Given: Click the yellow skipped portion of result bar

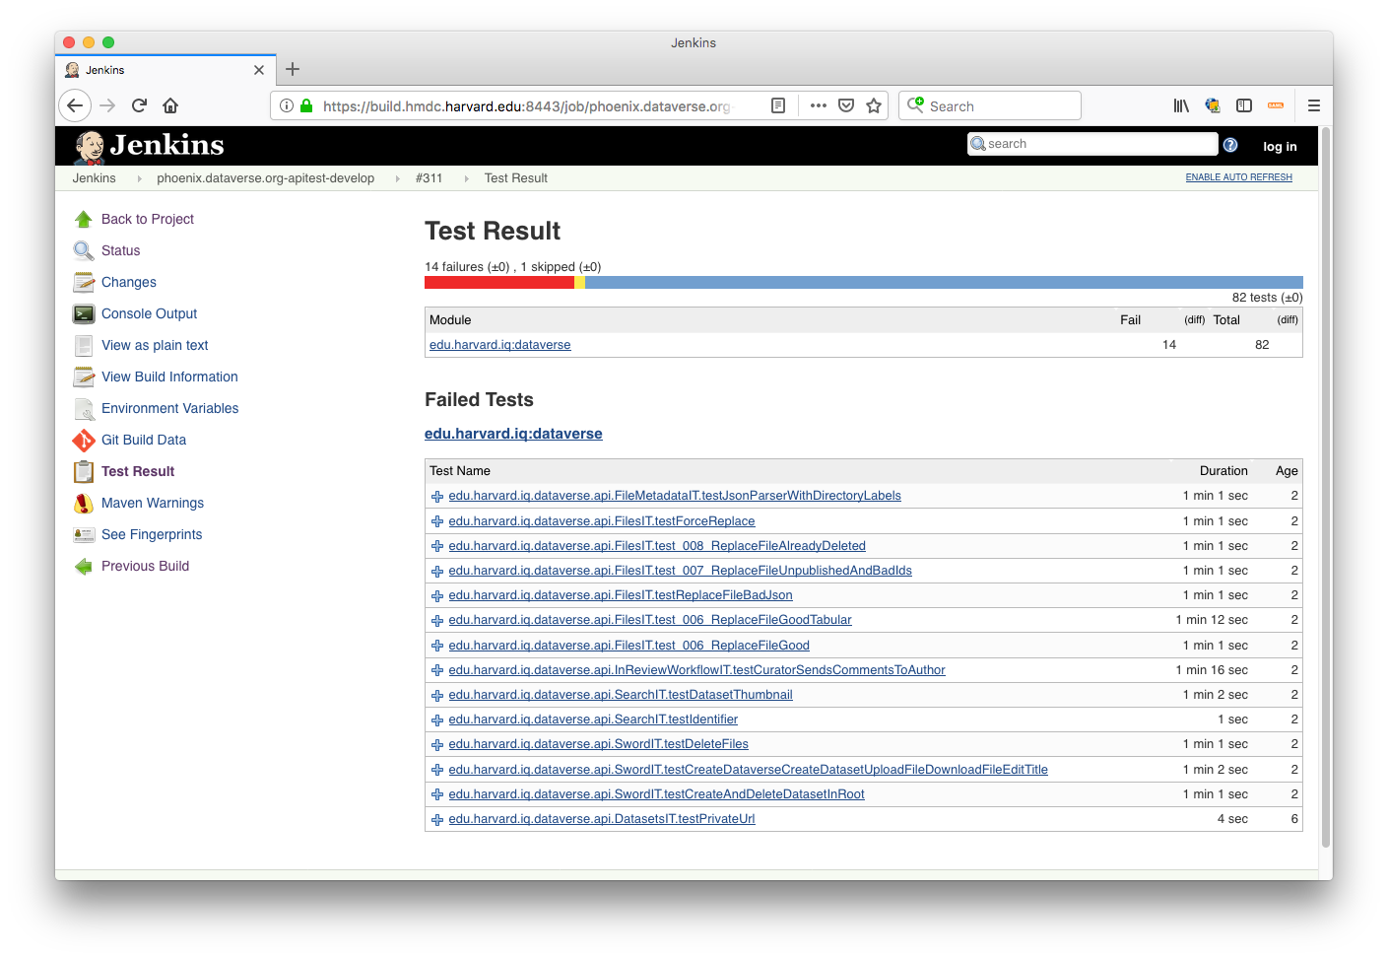Looking at the screenshot, I should pyautogui.click(x=579, y=282).
